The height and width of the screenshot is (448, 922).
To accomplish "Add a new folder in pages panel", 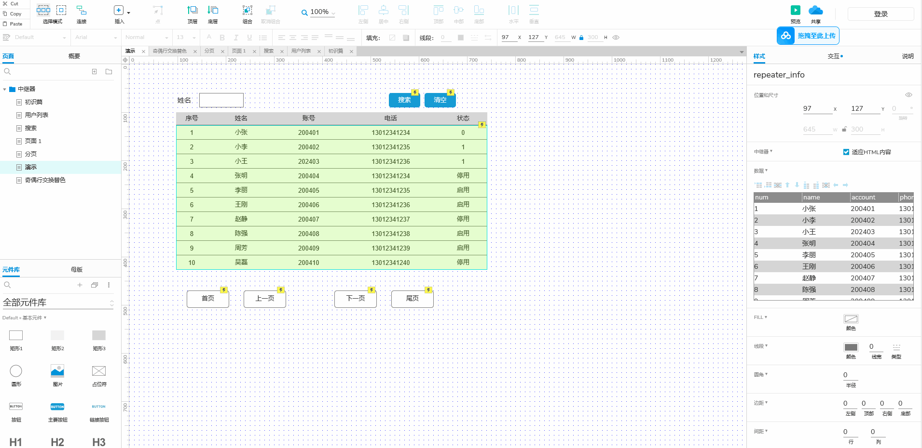I will (x=109, y=71).
